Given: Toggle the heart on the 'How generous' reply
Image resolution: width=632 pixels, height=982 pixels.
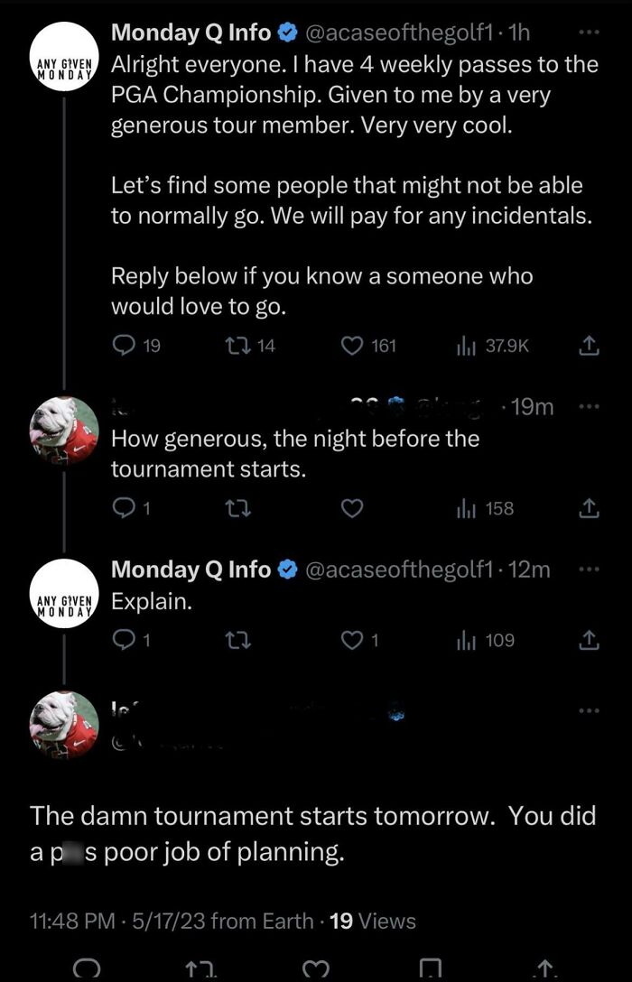Looking at the screenshot, I should tap(351, 507).
